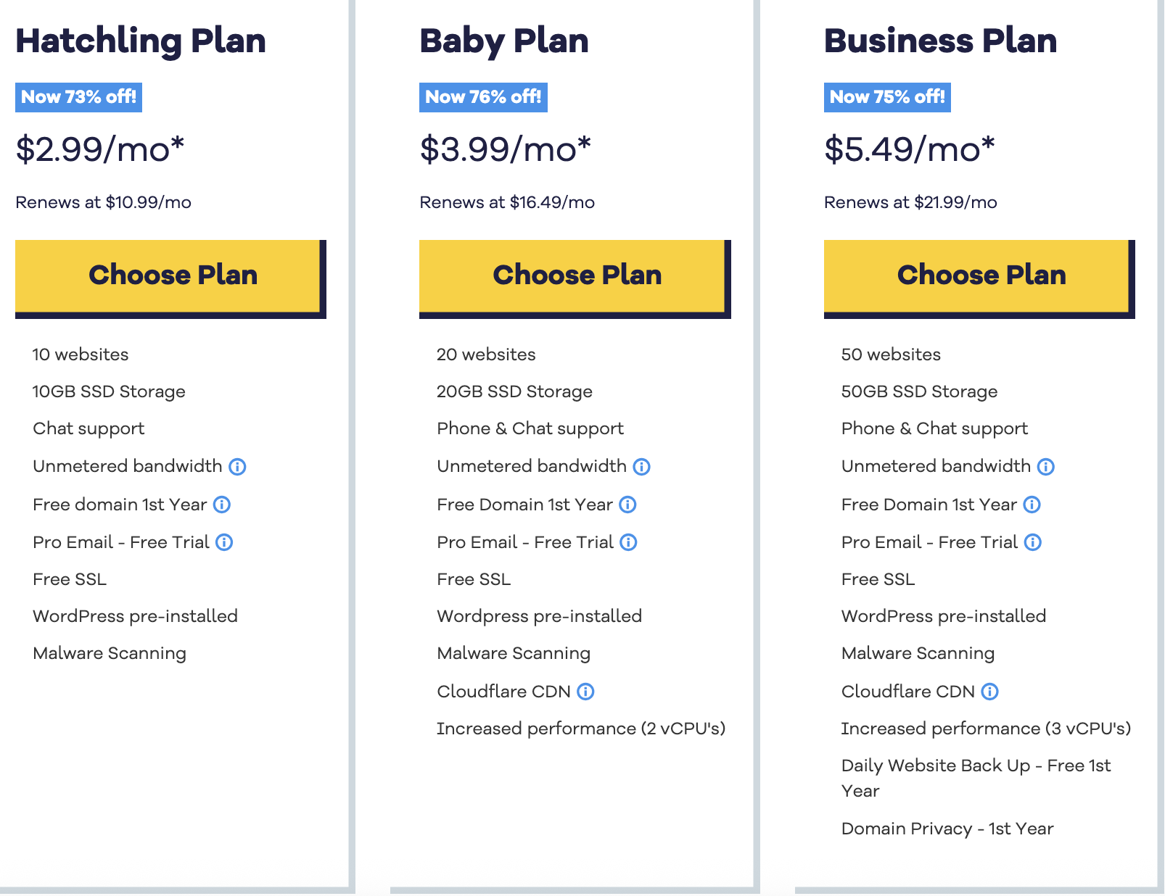Image resolution: width=1165 pixels, height=896 pixels.
Task: Click Hatchling Plan title
Action: click(x=141, y=41)
